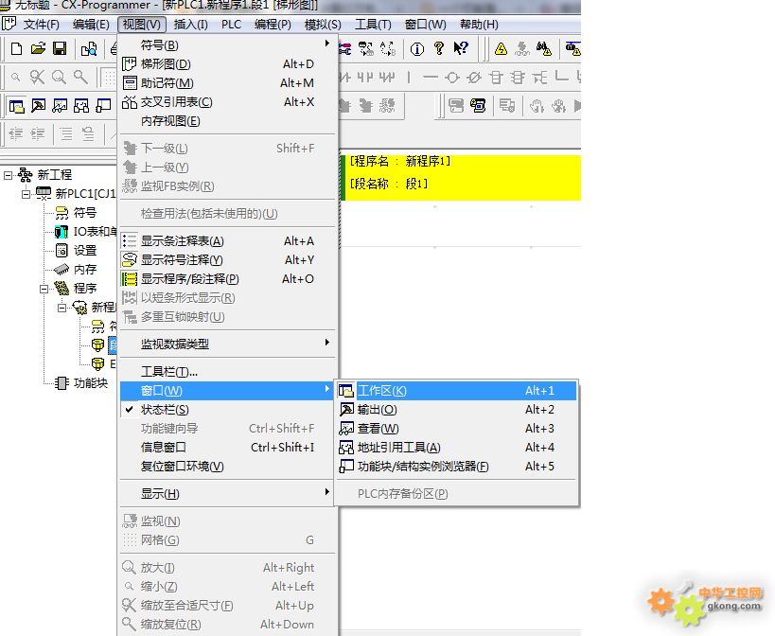Toggle the Address Reference Tool toolbar icon
This screenshot has width=775, height=636.
coord(81,106)
